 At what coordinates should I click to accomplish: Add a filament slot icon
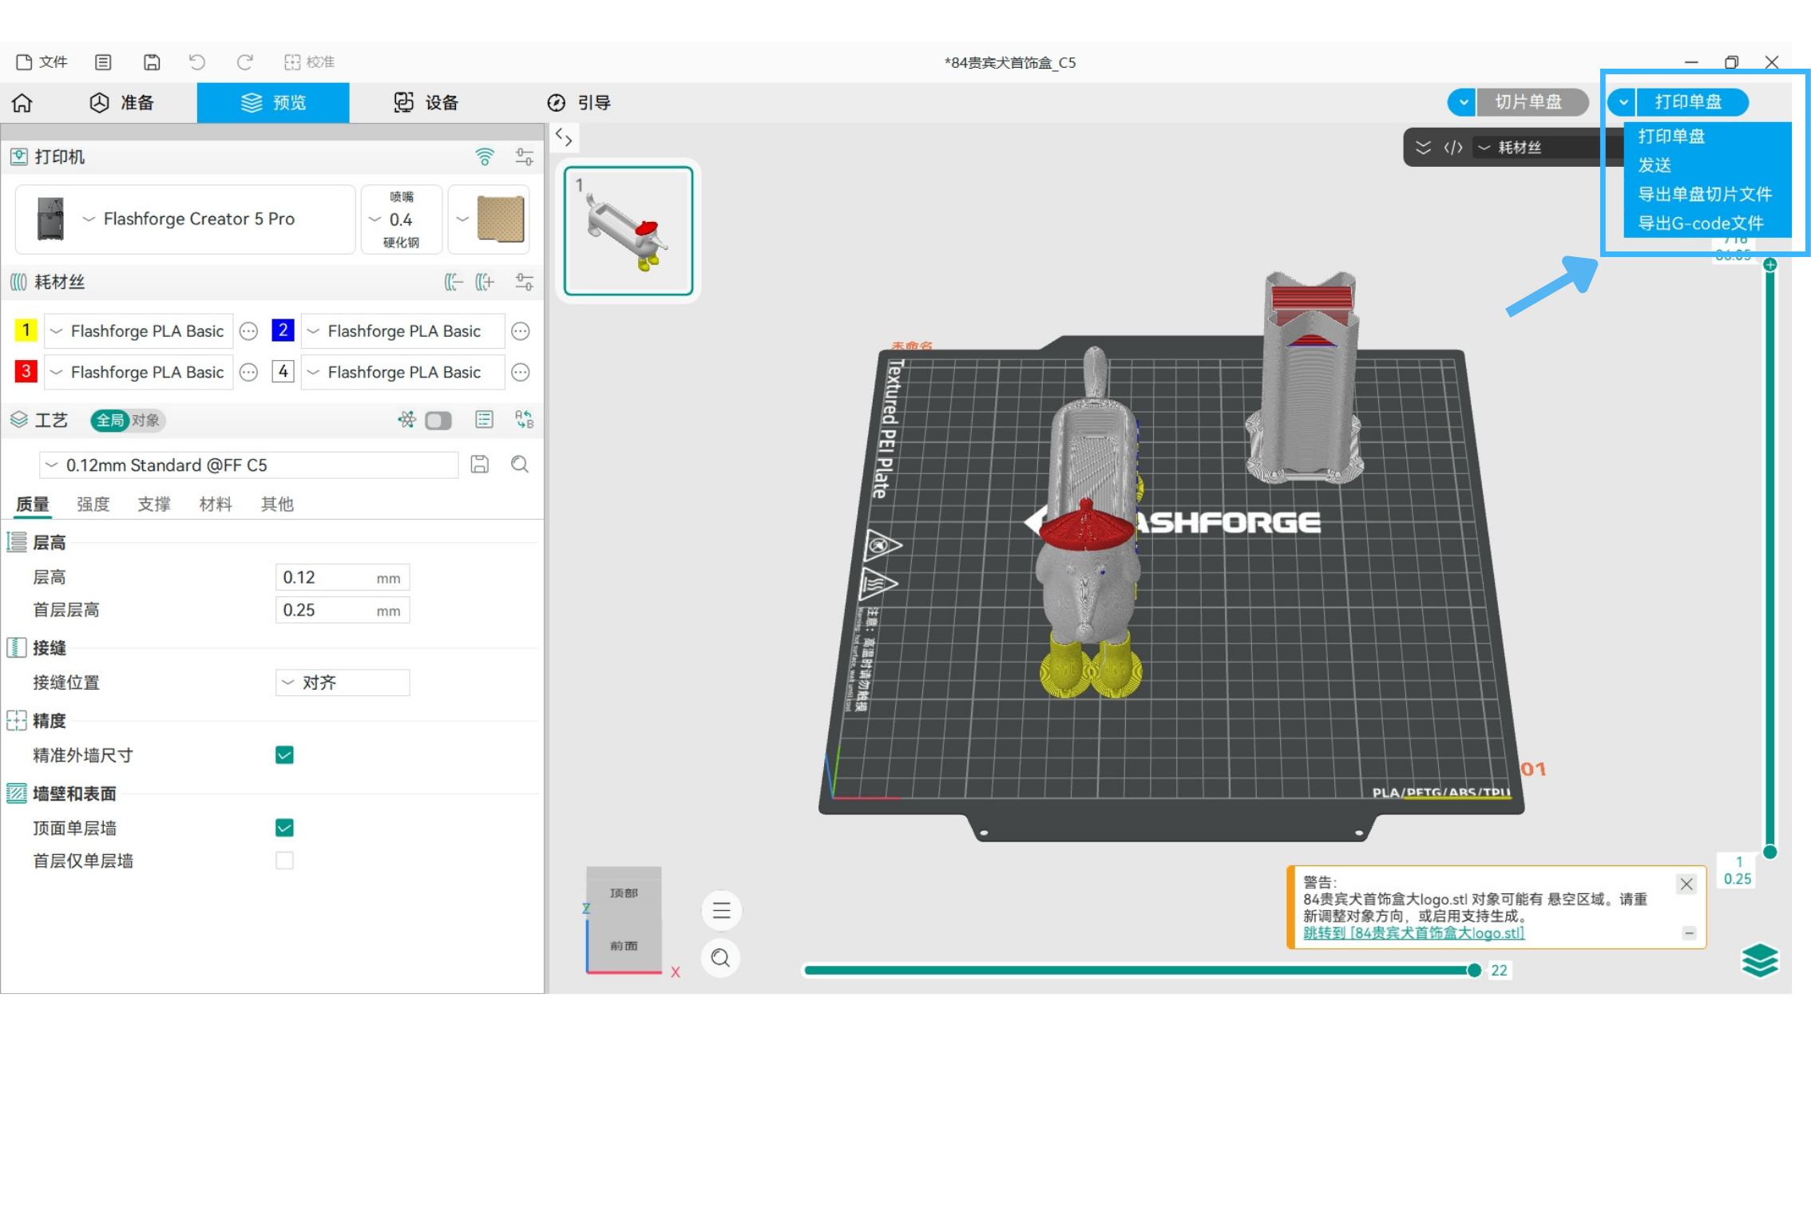tap(485, 282)
